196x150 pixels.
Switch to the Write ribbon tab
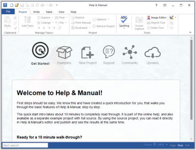pyautogui.click(x=36, y=12)
